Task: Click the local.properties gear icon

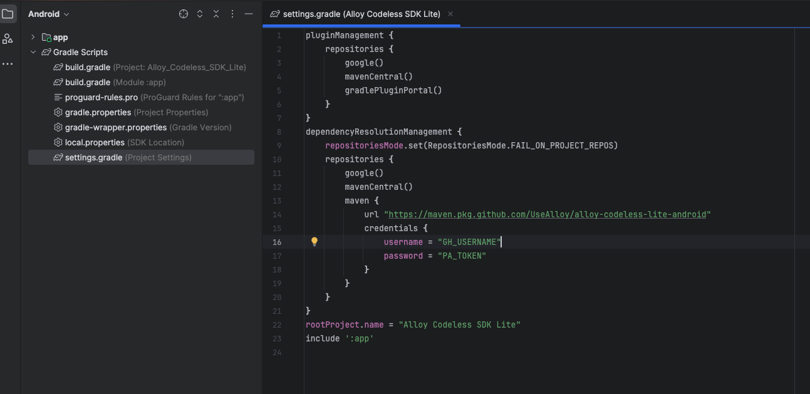Action: tap(58, 142)
